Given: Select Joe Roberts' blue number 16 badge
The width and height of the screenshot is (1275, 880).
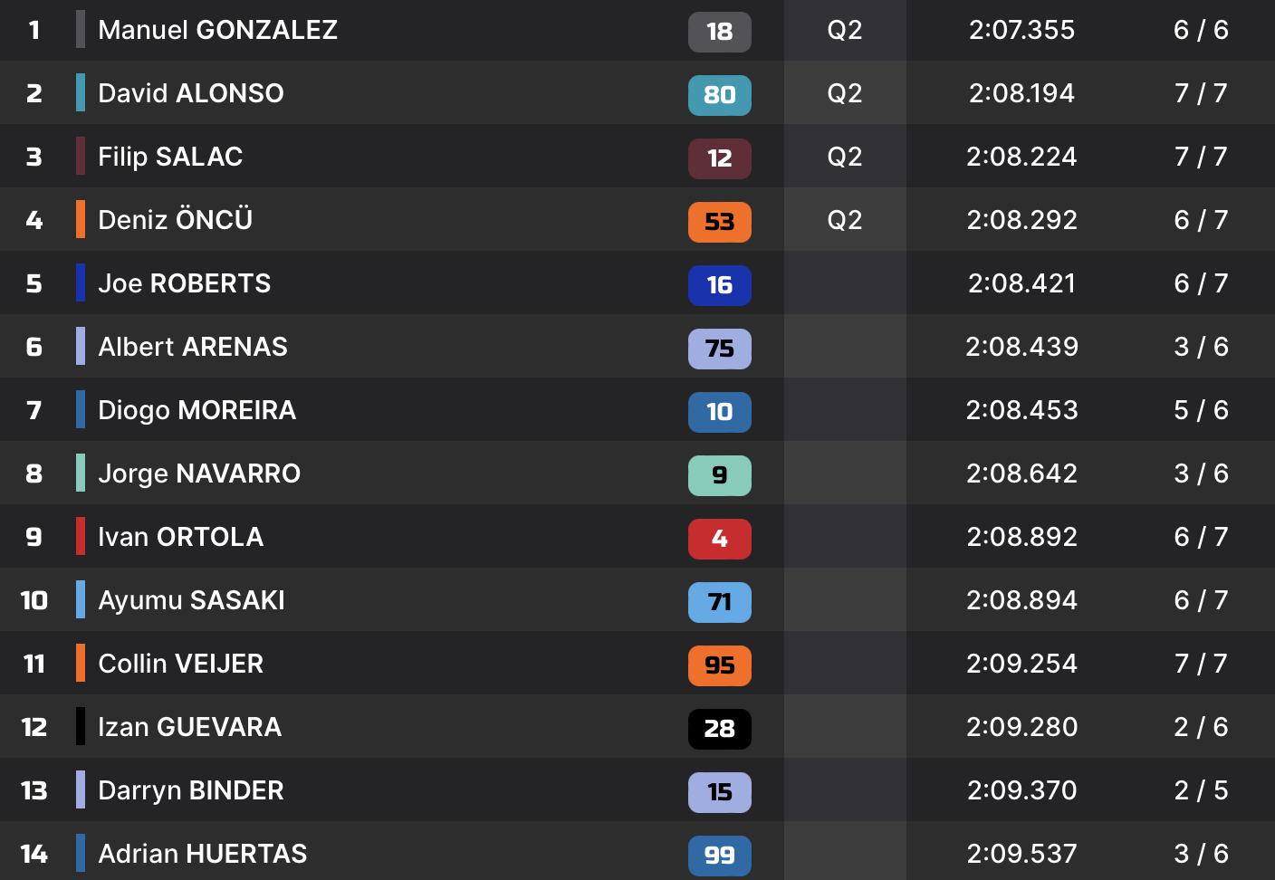Looking at the screenshot, I should click(x=719, y=285).
